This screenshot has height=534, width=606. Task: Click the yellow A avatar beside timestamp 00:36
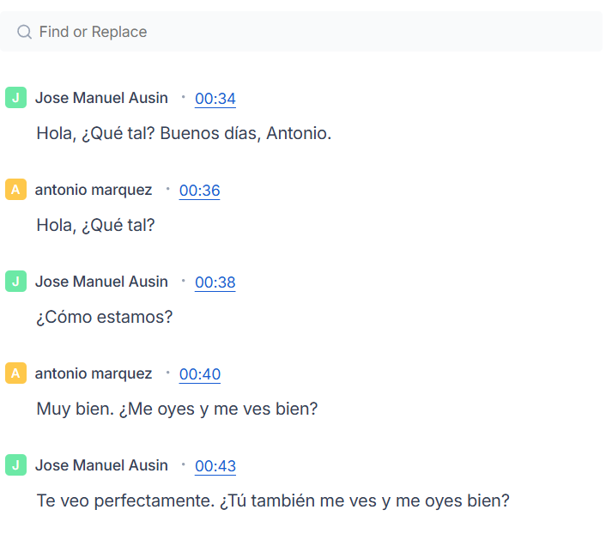tap(15, 190)
